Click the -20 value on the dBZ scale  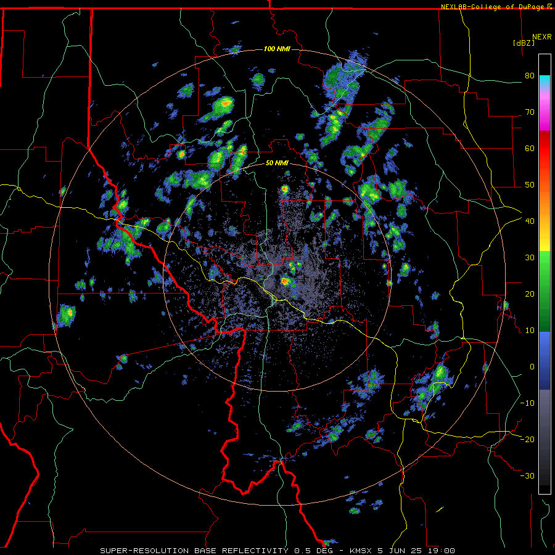click(x=527, y=439)
